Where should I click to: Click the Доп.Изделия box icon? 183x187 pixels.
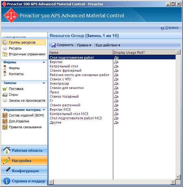click(5, 121)
